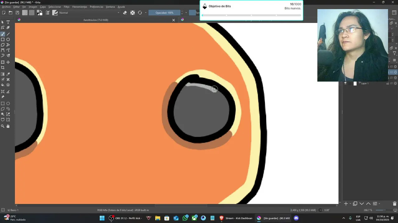The height and width of the screenshot is (223, 398).
Task: Open the Editar menu
Action: point(16,7)
